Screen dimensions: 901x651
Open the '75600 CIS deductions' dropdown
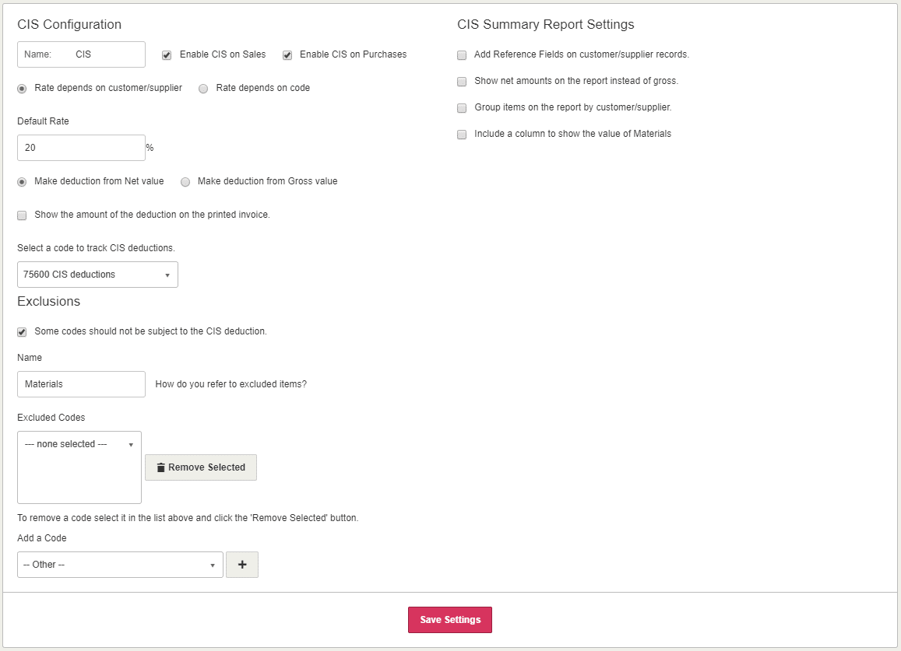[x=97, y=275]
